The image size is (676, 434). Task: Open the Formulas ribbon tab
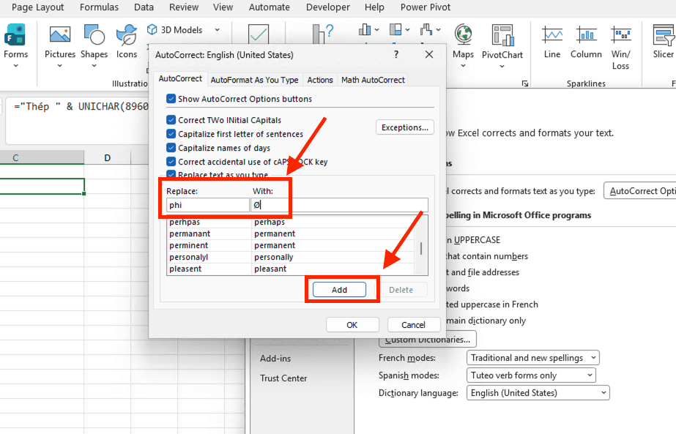pos(99,7)
